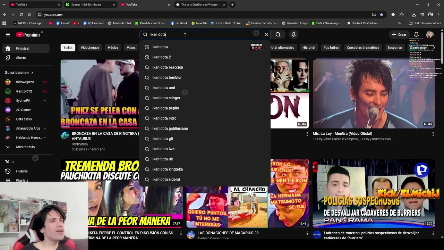Open a new browser tab with plus
Image resolution: width=444 pixels, height=250 pixels.
tap(232, 5)
